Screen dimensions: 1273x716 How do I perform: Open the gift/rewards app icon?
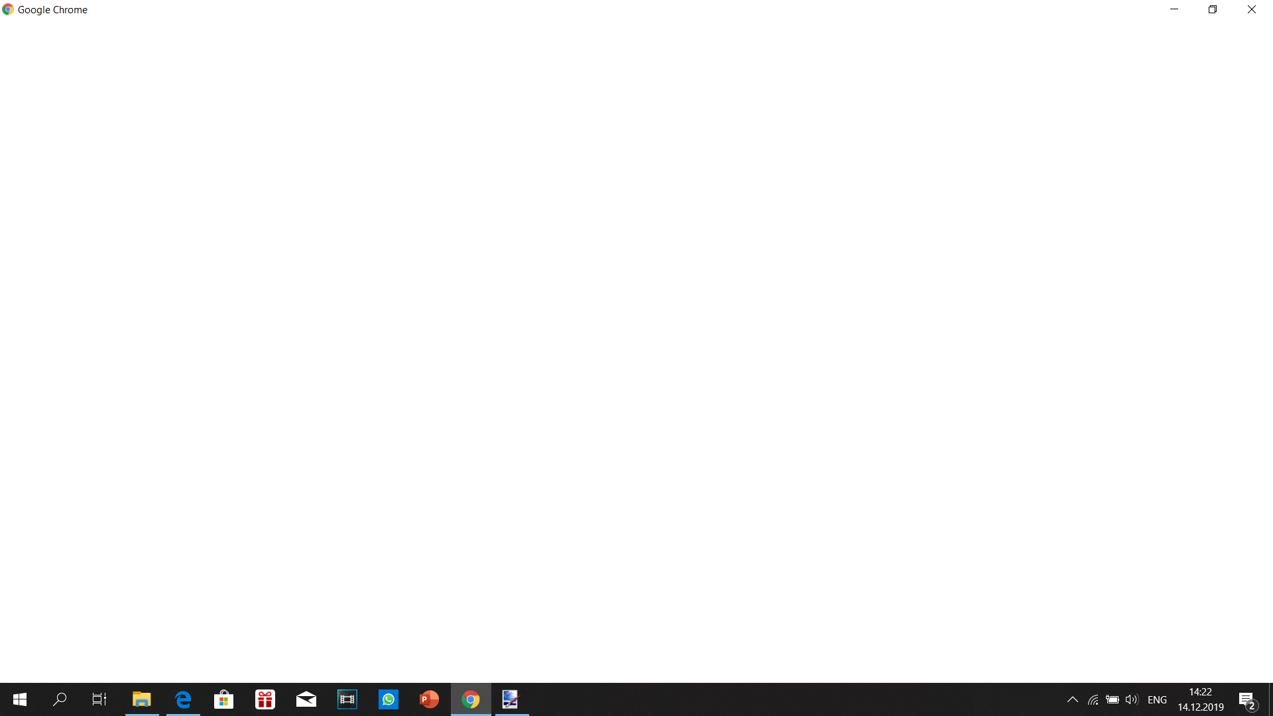click(x=265, y=699)
